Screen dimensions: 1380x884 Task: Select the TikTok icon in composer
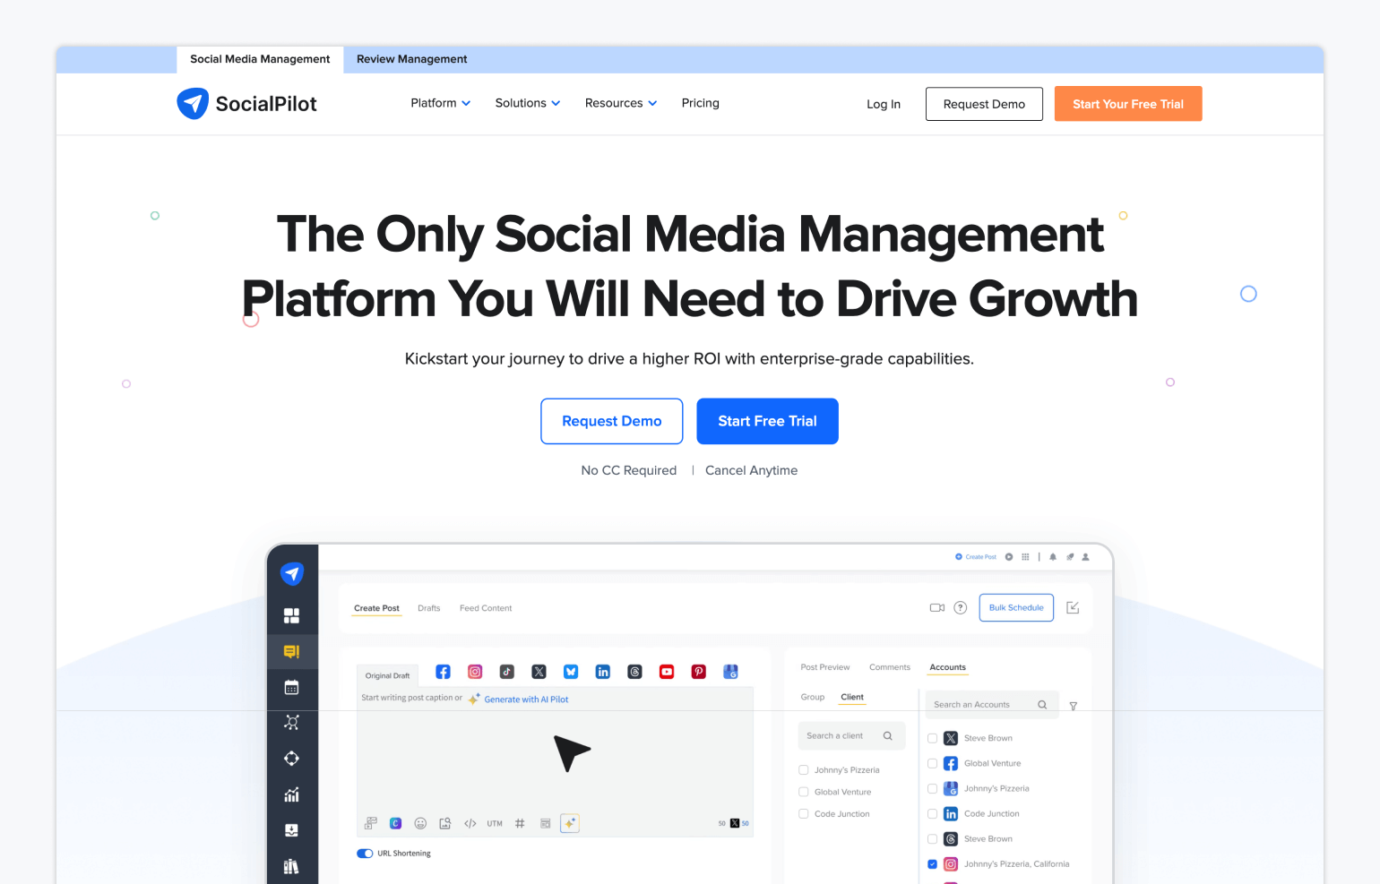[507, 672]
